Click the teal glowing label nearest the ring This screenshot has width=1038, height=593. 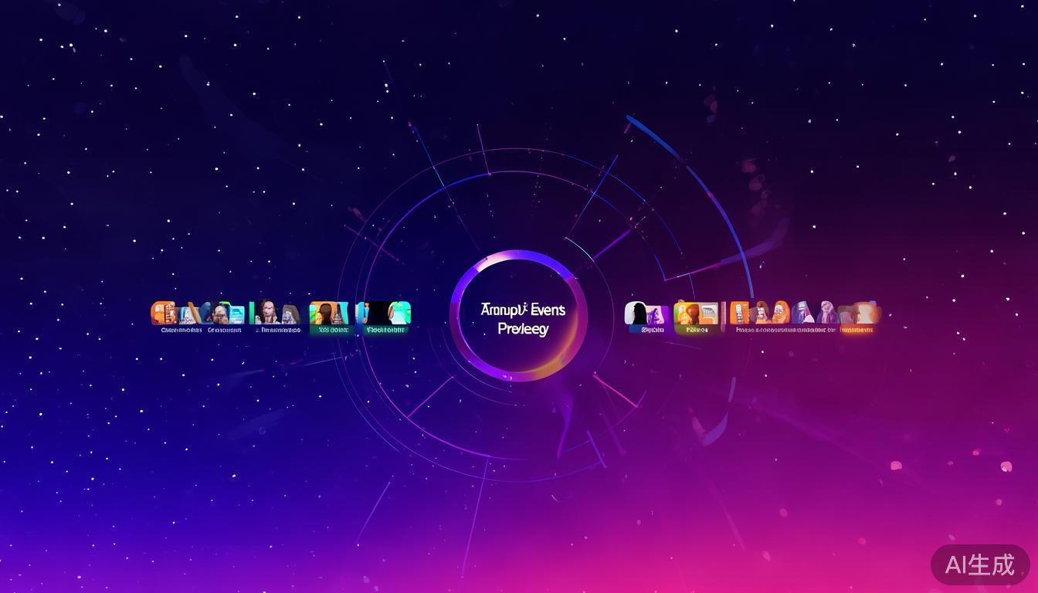[385, 330]
